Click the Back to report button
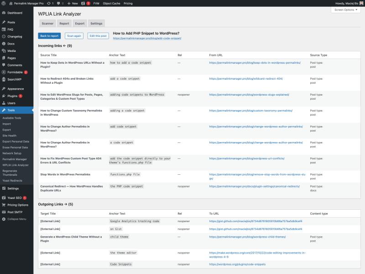 pos(49,36)
